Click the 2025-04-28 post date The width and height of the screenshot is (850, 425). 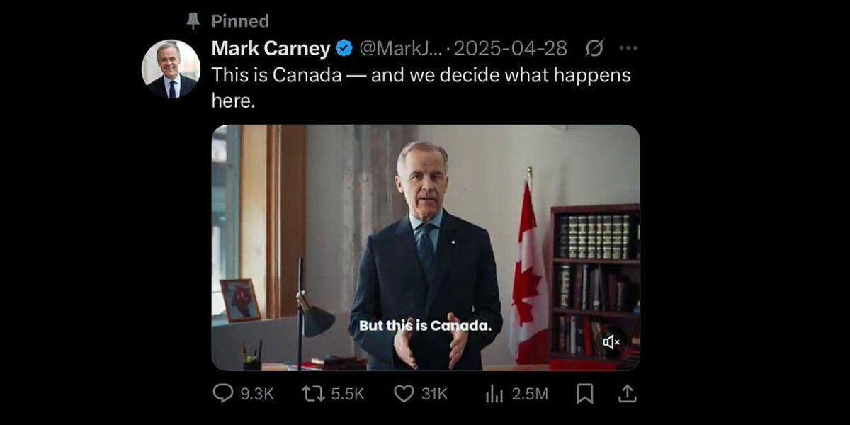(x=510, y=48)
